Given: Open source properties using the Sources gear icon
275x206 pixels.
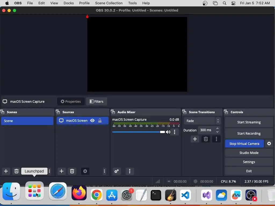Looking at the screenshot, I should pos(85,171).
